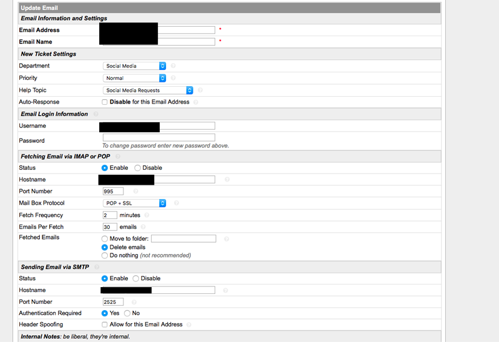Click the 'Update Email' header text
499x342 pixels.
(39, 8)
